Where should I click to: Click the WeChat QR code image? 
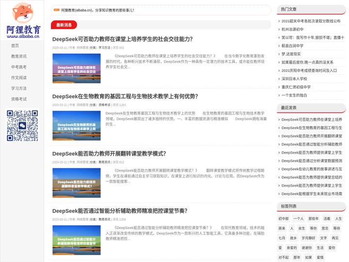tap(22, 126)
